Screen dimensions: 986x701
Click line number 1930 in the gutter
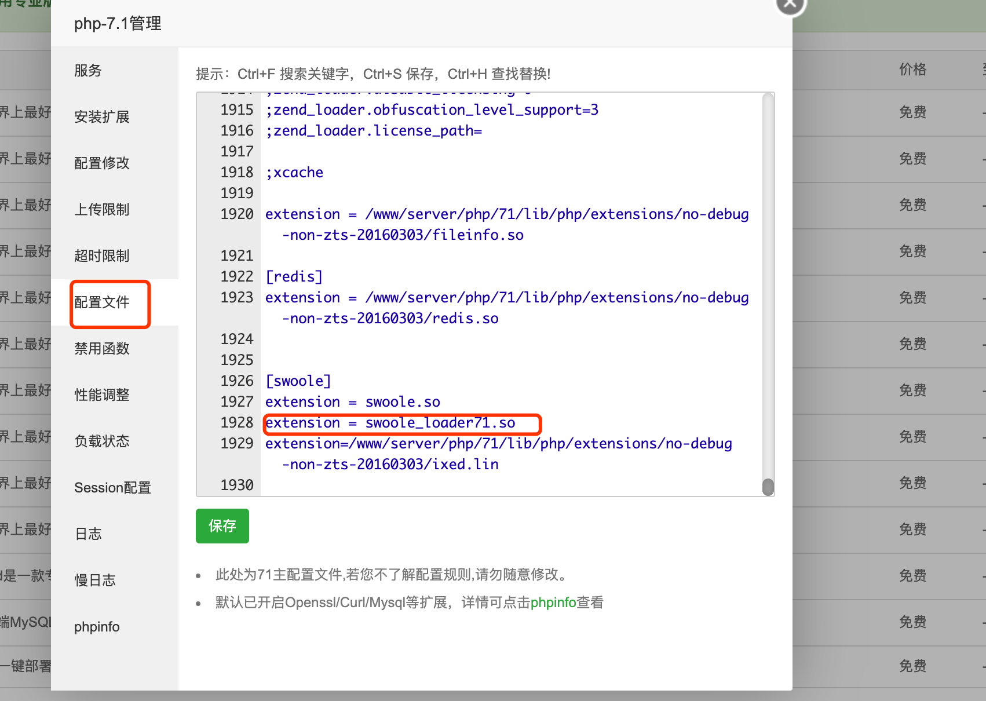[237, 485]
